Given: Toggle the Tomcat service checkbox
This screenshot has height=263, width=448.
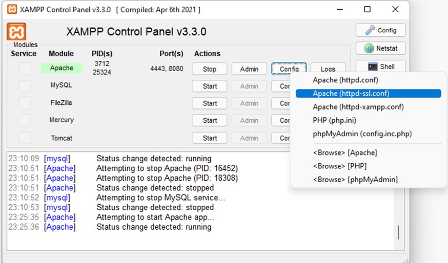Looking at the screenshot, I should [25, 138].
